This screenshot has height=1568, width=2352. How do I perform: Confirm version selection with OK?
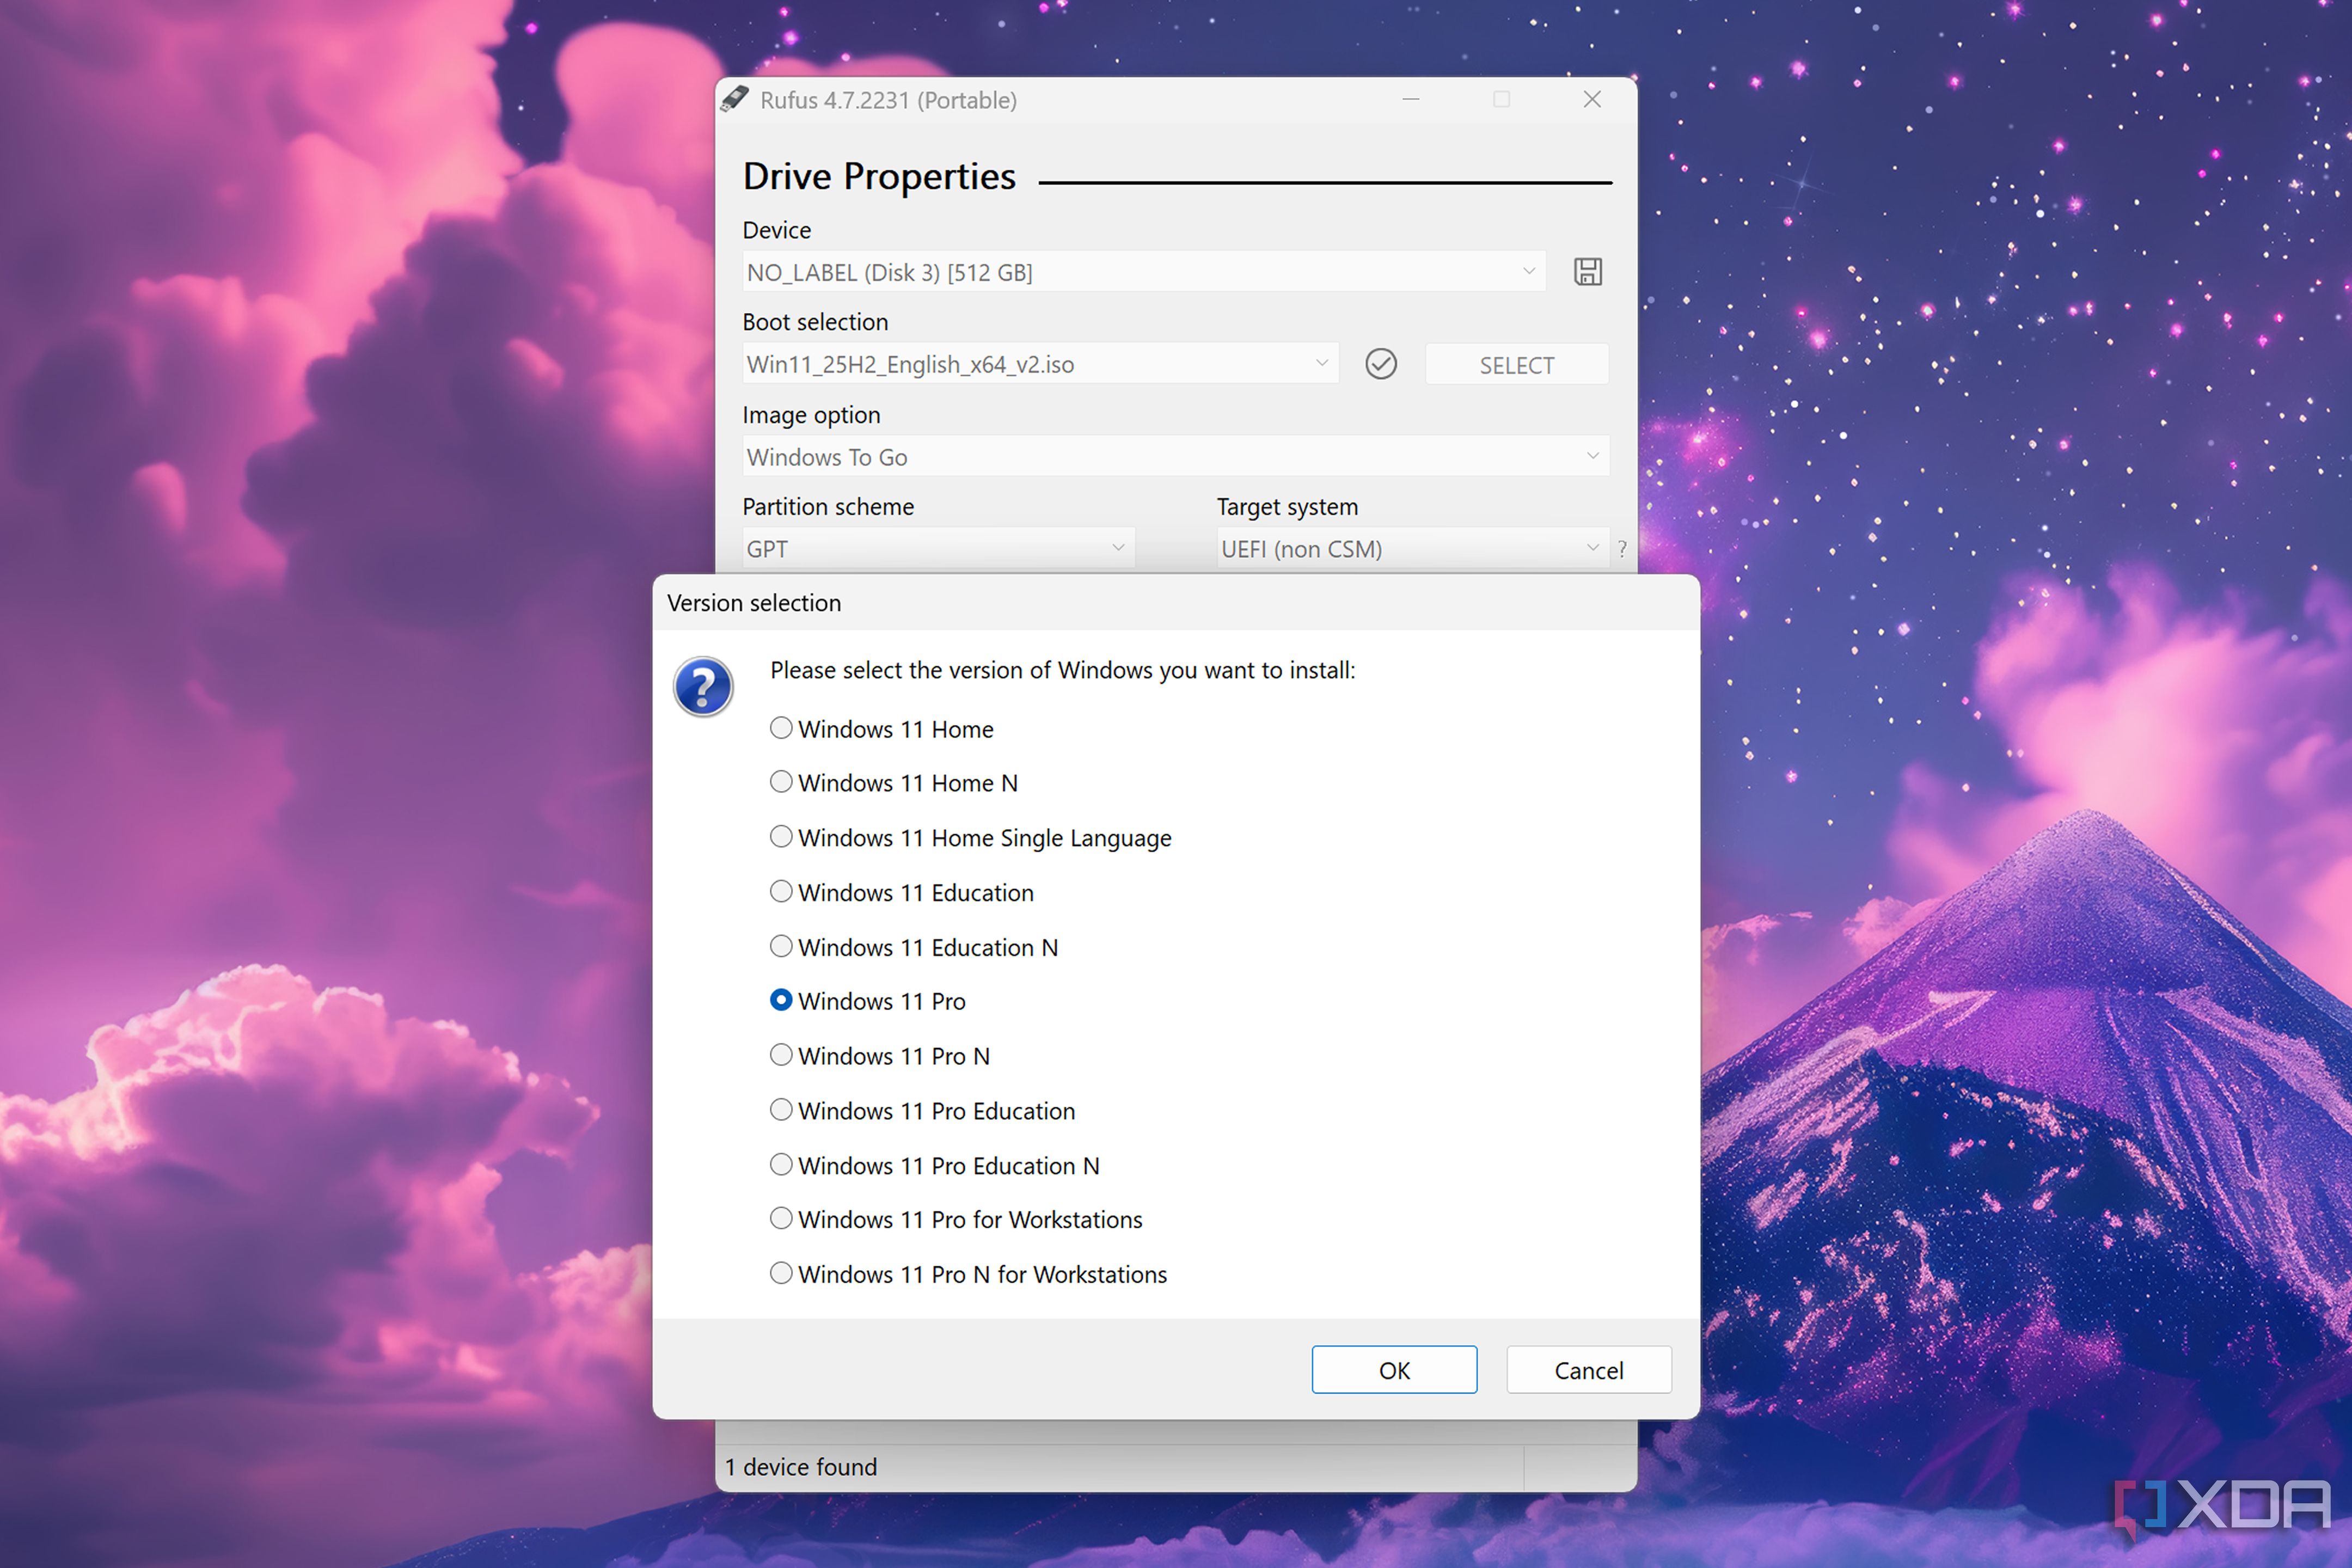click(1394, 1370)
